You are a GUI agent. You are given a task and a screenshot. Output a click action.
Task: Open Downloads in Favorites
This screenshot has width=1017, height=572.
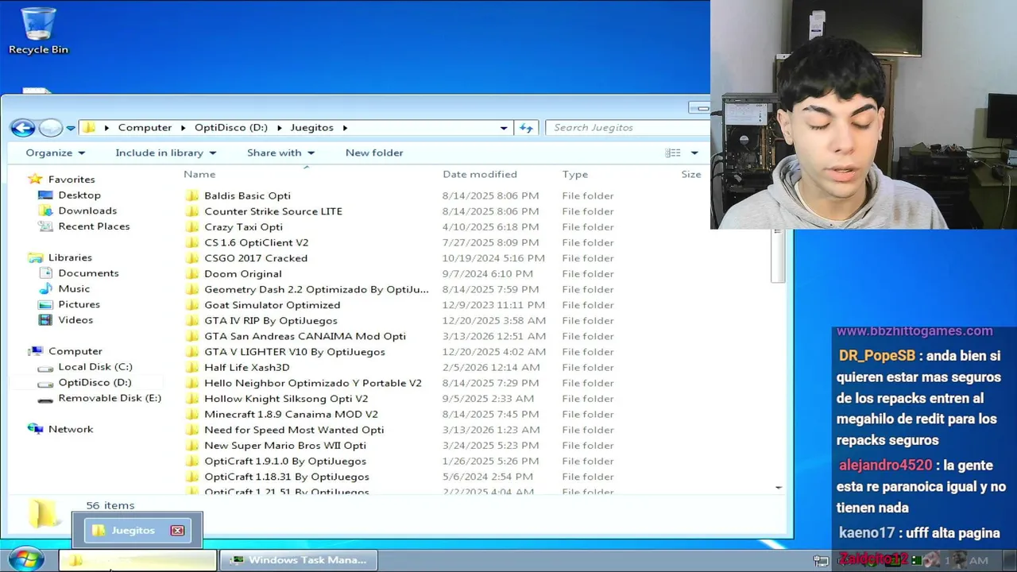87,211
